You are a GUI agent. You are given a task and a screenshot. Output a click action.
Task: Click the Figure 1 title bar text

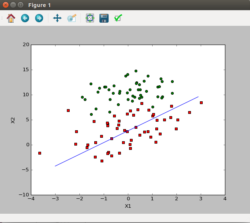[x=40, y=5]
